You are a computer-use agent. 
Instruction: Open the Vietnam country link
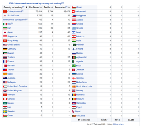(11, 95)
